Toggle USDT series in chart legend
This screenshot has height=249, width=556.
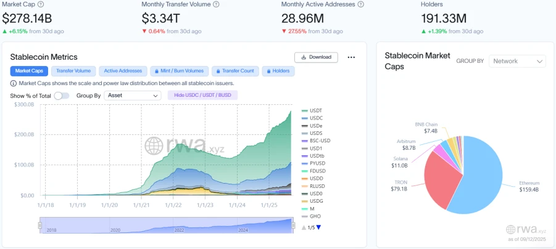(316, 110)
